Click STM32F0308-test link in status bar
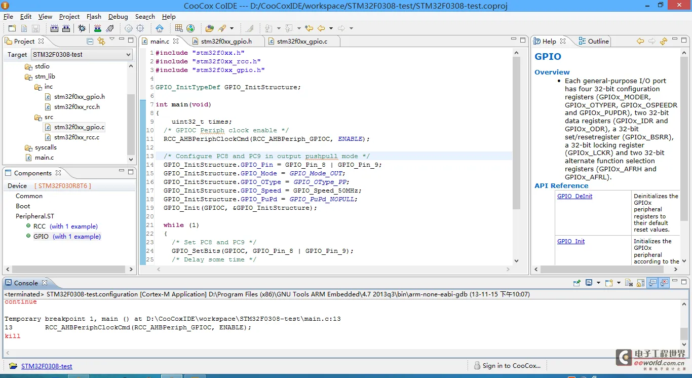This screenshot has height=378, width=692. (x=47, y=366)
